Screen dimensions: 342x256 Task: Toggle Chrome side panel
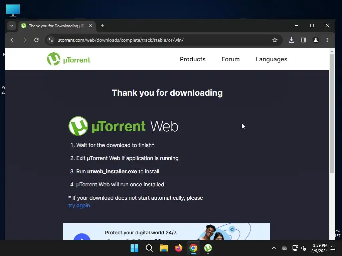click(x=304, y=40)
